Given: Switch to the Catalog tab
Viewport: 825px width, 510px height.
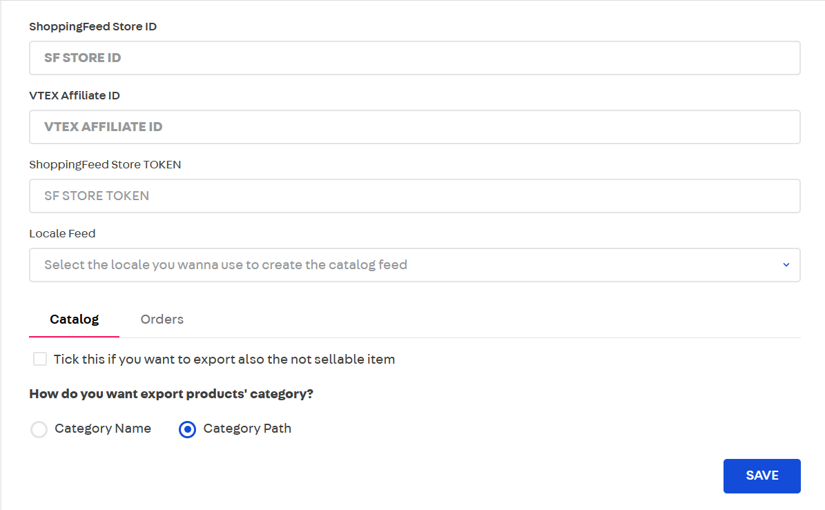Looking at the screenshot, I should 74,320.
